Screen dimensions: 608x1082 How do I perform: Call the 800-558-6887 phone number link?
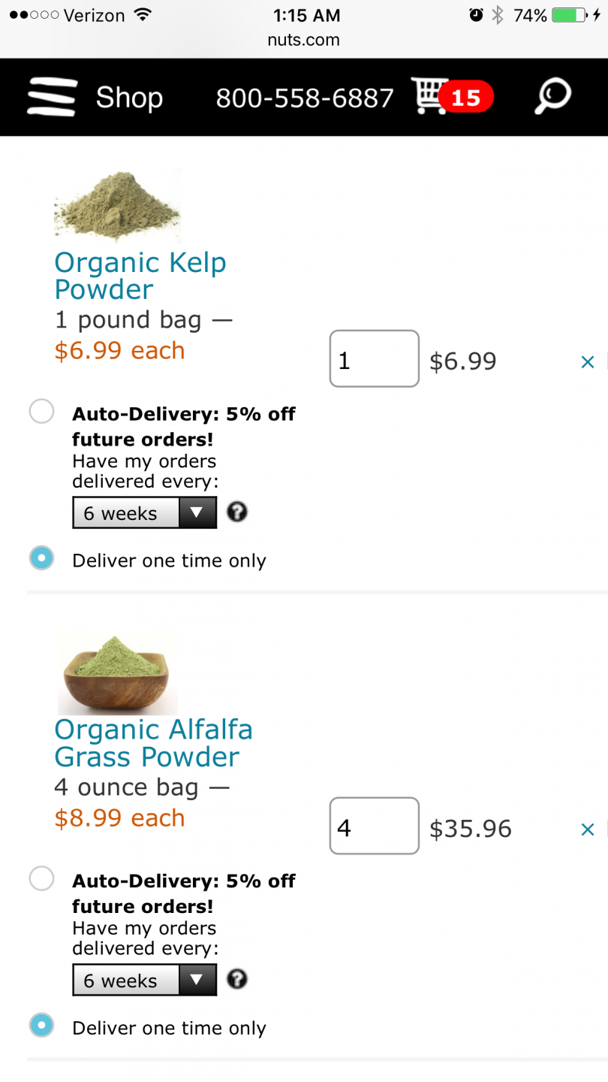point(305,98)
